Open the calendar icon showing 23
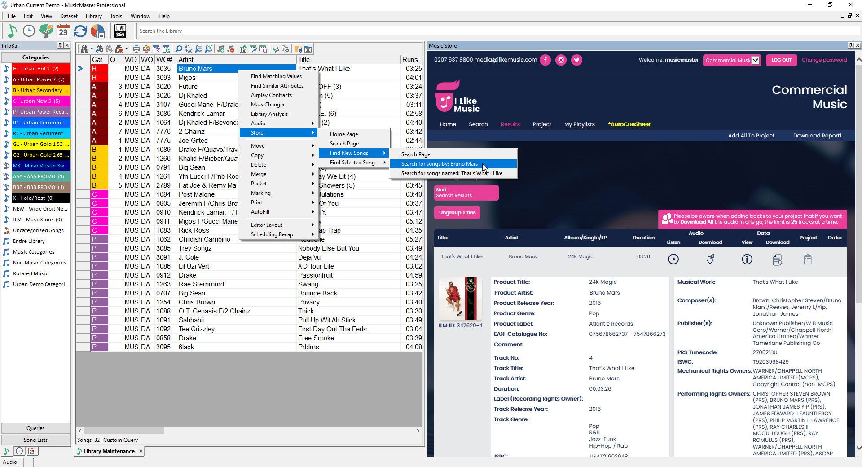862x467 pixels. pyautogui.click(x=63, y=31)
